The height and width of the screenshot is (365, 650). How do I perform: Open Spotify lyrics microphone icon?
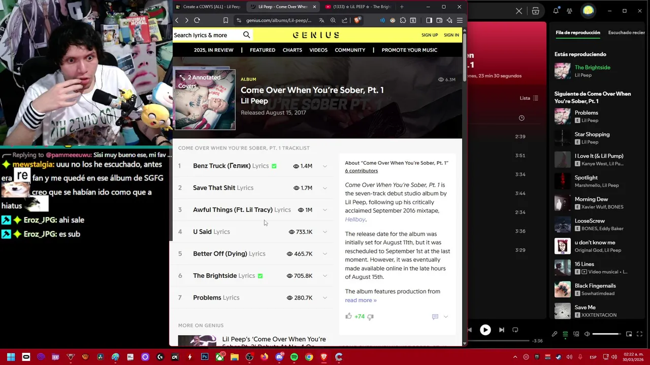(x=555, y=334)
